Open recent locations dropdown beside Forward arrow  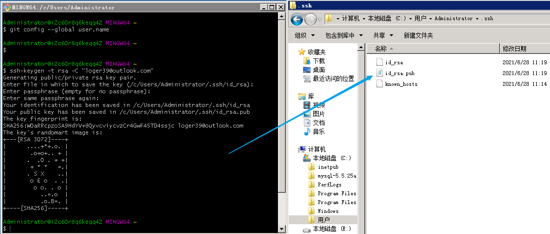tap(320, 20)
